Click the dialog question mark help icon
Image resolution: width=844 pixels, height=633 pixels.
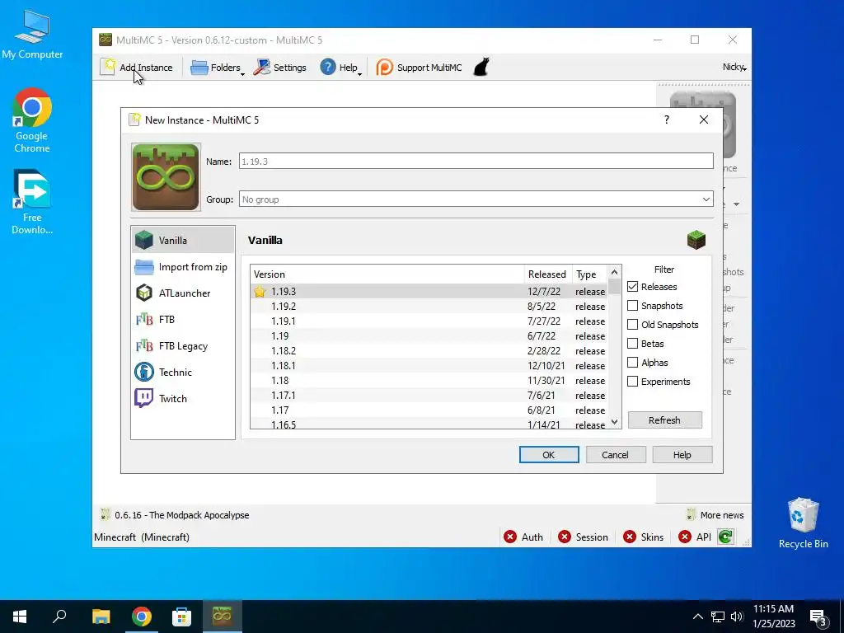click(x=666, y=120)
